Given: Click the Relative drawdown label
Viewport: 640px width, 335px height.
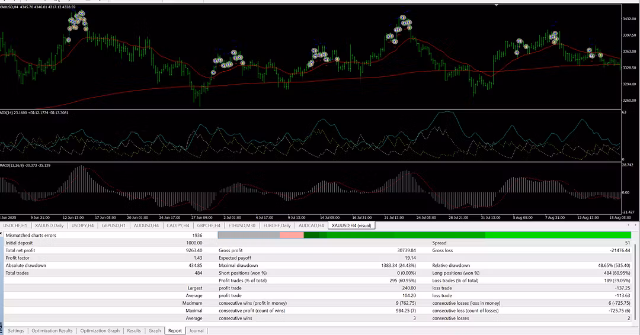Looking at the screenshot, I should point(451,265).
